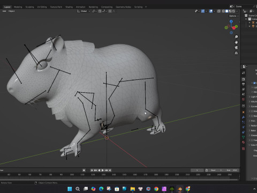
Task: Collapse the Collection tree in outliner
Action: [246, 19]
